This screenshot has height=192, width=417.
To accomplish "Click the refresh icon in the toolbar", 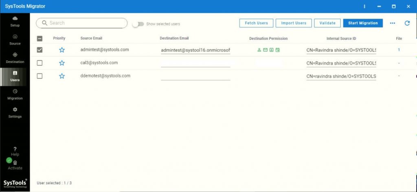I will [x=407, y=23].
